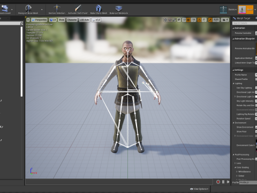This screenshot has width=257, height=193.
Task: Collapse the PostProcessing subsection
Action: point(233,154)
